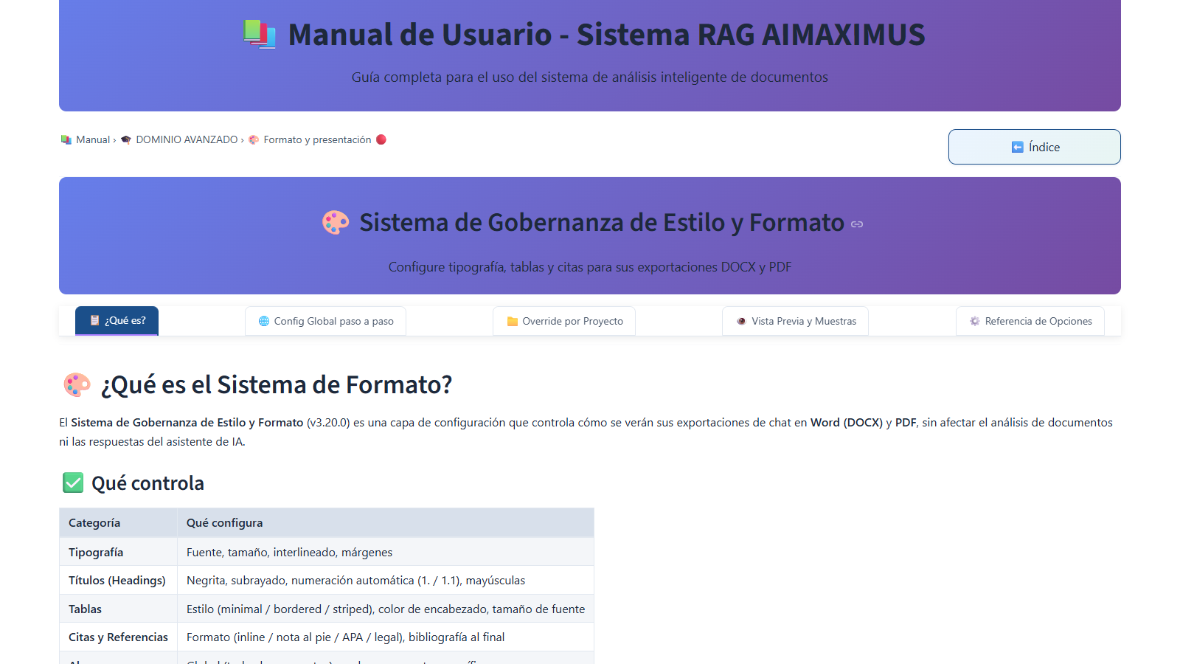Switch to Config Global paso a paso tab
The width and height of the screenshot is (1180, 664).
(x=325, y=321)
